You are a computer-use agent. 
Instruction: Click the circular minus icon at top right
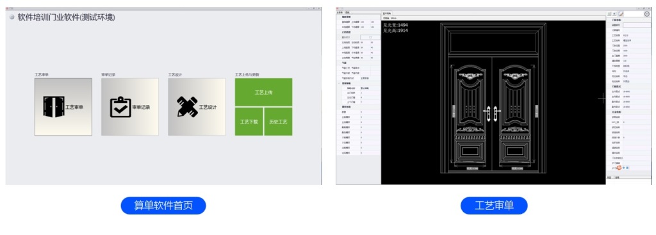click(647, 14)
